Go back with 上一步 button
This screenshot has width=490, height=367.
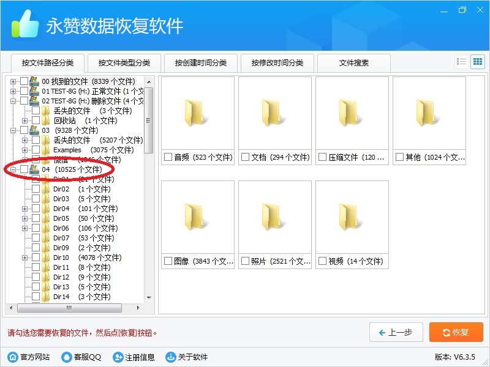pyautogui.click(x=396, y=332)
